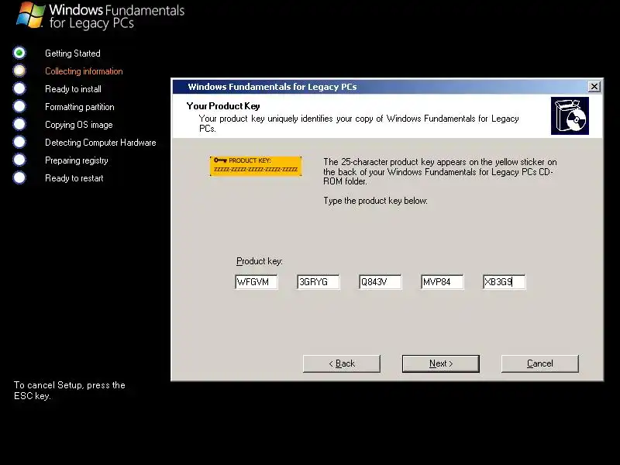Go back with the Back button
The height and width of the screenshot is (465, 620).
(342, 363)
